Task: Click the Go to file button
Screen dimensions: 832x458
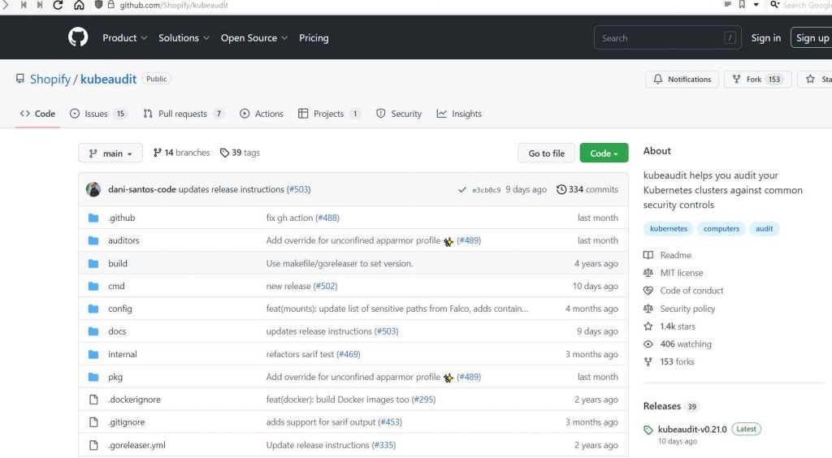Action: 546,153
